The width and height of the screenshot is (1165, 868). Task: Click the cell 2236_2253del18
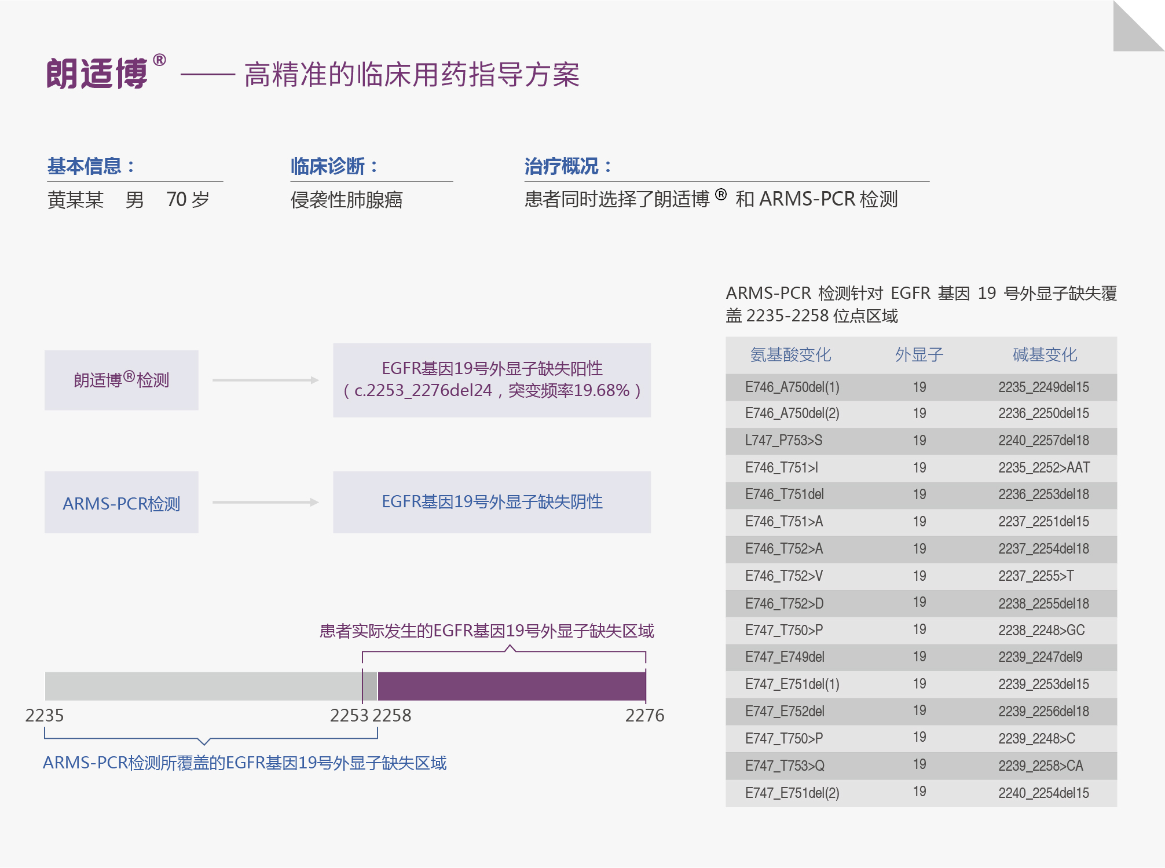pos(1043,494)
